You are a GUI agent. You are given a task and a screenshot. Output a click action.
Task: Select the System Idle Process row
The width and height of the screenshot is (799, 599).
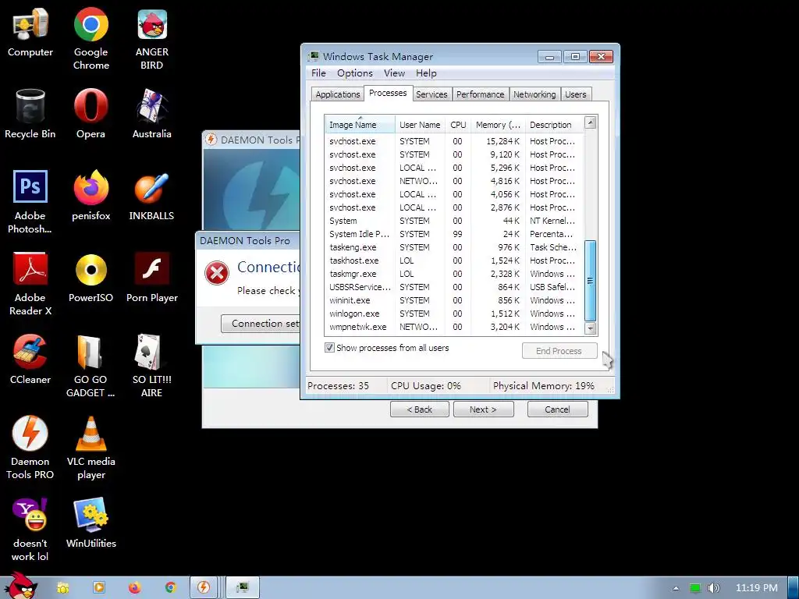tap(454, 234)
